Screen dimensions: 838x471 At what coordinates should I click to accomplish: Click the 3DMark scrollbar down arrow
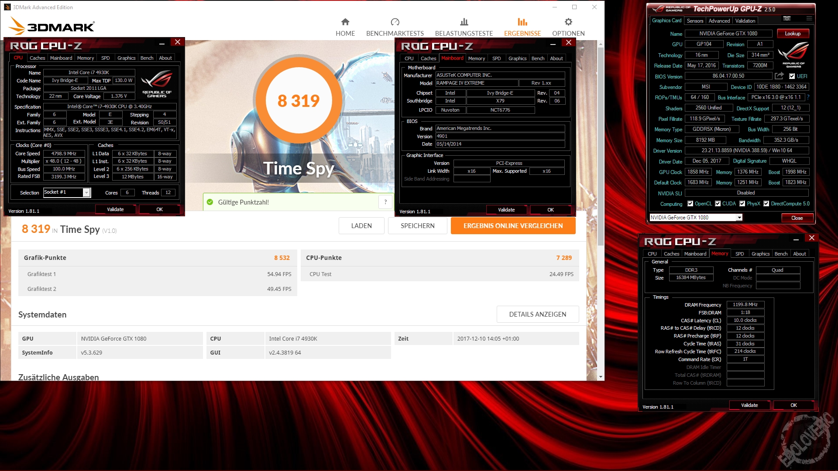tap(601, 377)
